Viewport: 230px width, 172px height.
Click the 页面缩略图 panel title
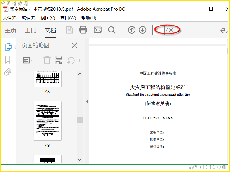(x=35, y=45)
